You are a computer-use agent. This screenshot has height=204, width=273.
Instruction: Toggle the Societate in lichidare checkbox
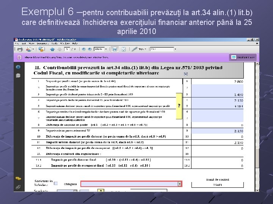[x=56, y=183]
